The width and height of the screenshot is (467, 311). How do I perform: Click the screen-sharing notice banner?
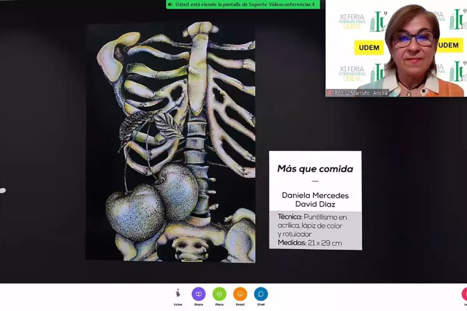point(243,4)
